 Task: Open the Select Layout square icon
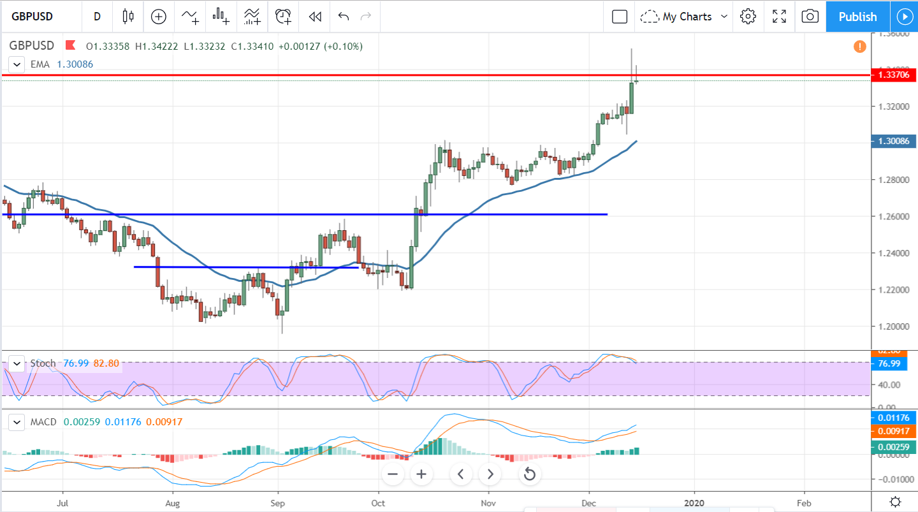tap(620, 17)
